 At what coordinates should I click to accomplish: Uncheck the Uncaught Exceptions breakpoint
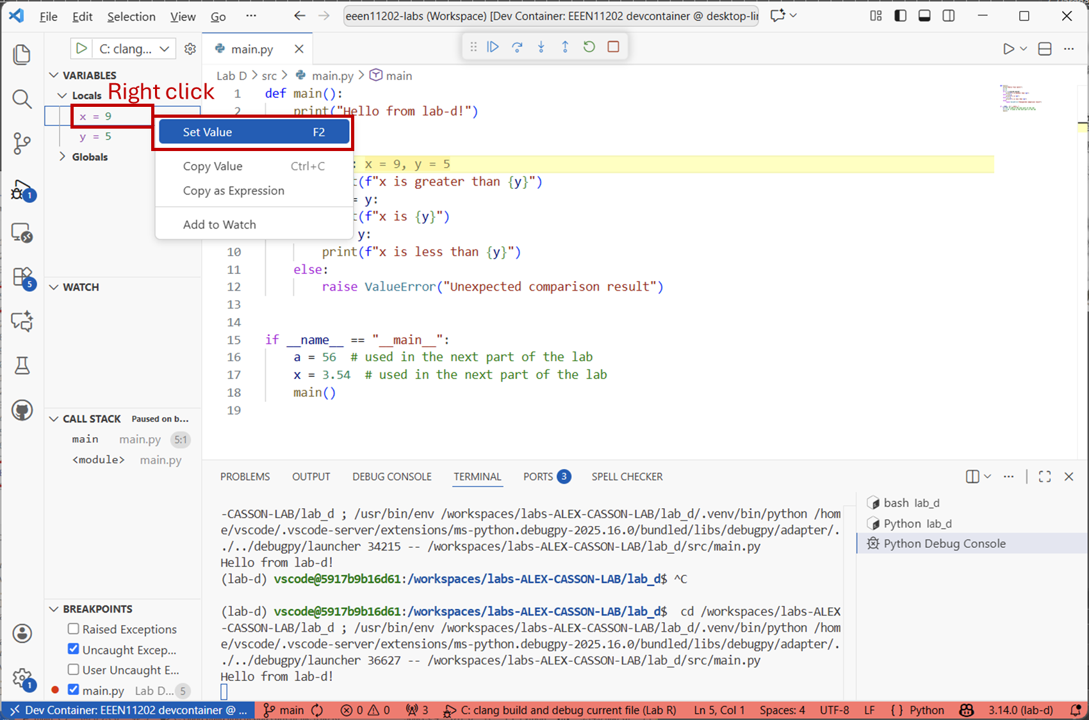[x=74, y=649]
